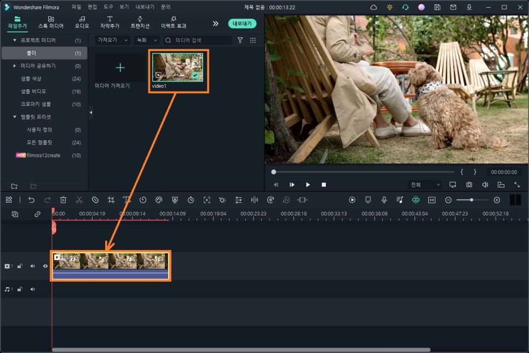Expand more tabs with double chevron
Image resolution: width=529 pixels, height=353 pixels.
tap(215, 24)
